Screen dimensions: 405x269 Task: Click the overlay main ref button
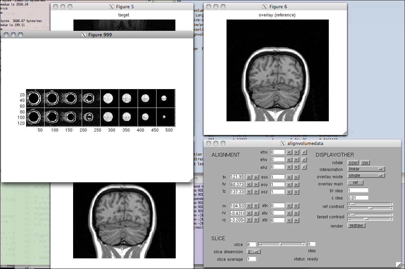tap(355, 183)
